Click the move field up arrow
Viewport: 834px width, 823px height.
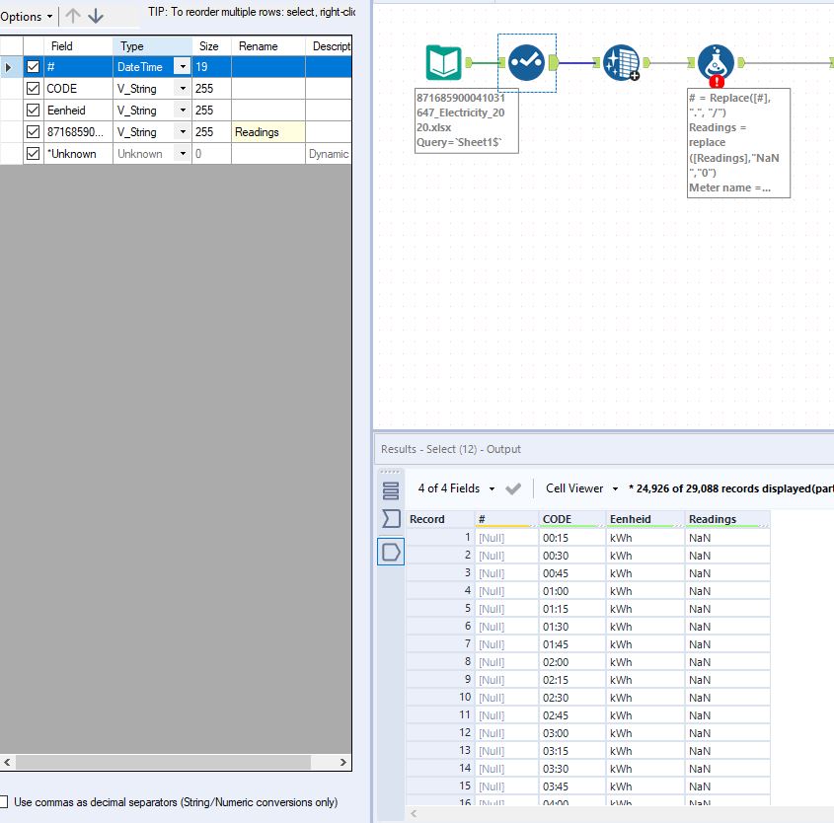click(x=71, y=16)
